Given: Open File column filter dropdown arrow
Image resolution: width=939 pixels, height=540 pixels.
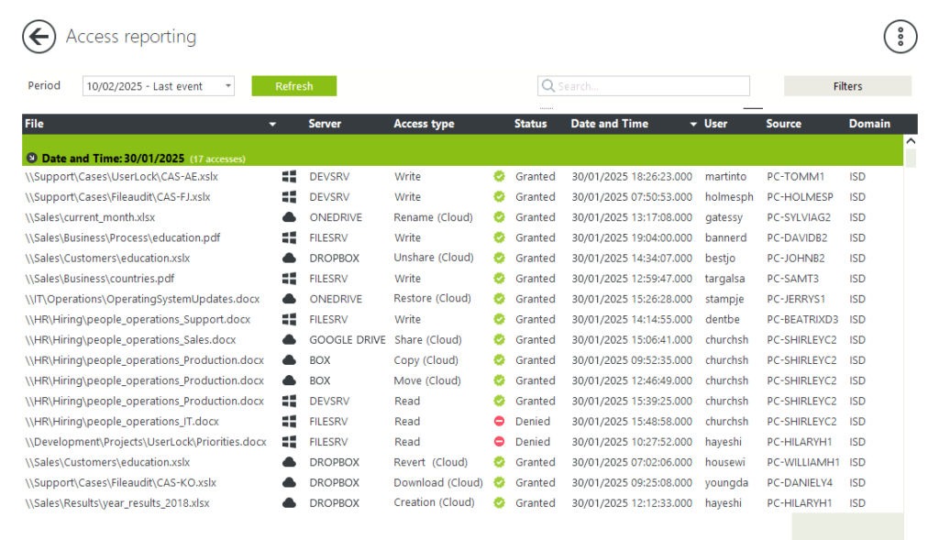Looking at the screenshot, I should click(272, 125).
